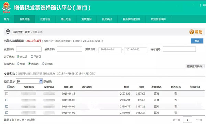This screenshot has height=124, width=206.
Task: Select the 已认证 radio button
Action: point(32,57)
